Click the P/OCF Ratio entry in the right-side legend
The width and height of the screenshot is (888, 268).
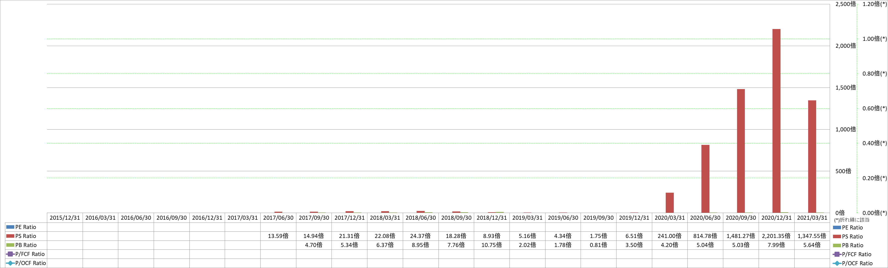pos(853,263)
